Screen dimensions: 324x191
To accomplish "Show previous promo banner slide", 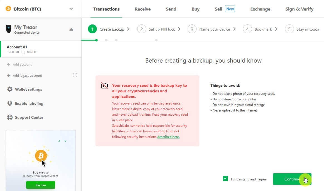I will pyautogui.click(x=59, y=141).
